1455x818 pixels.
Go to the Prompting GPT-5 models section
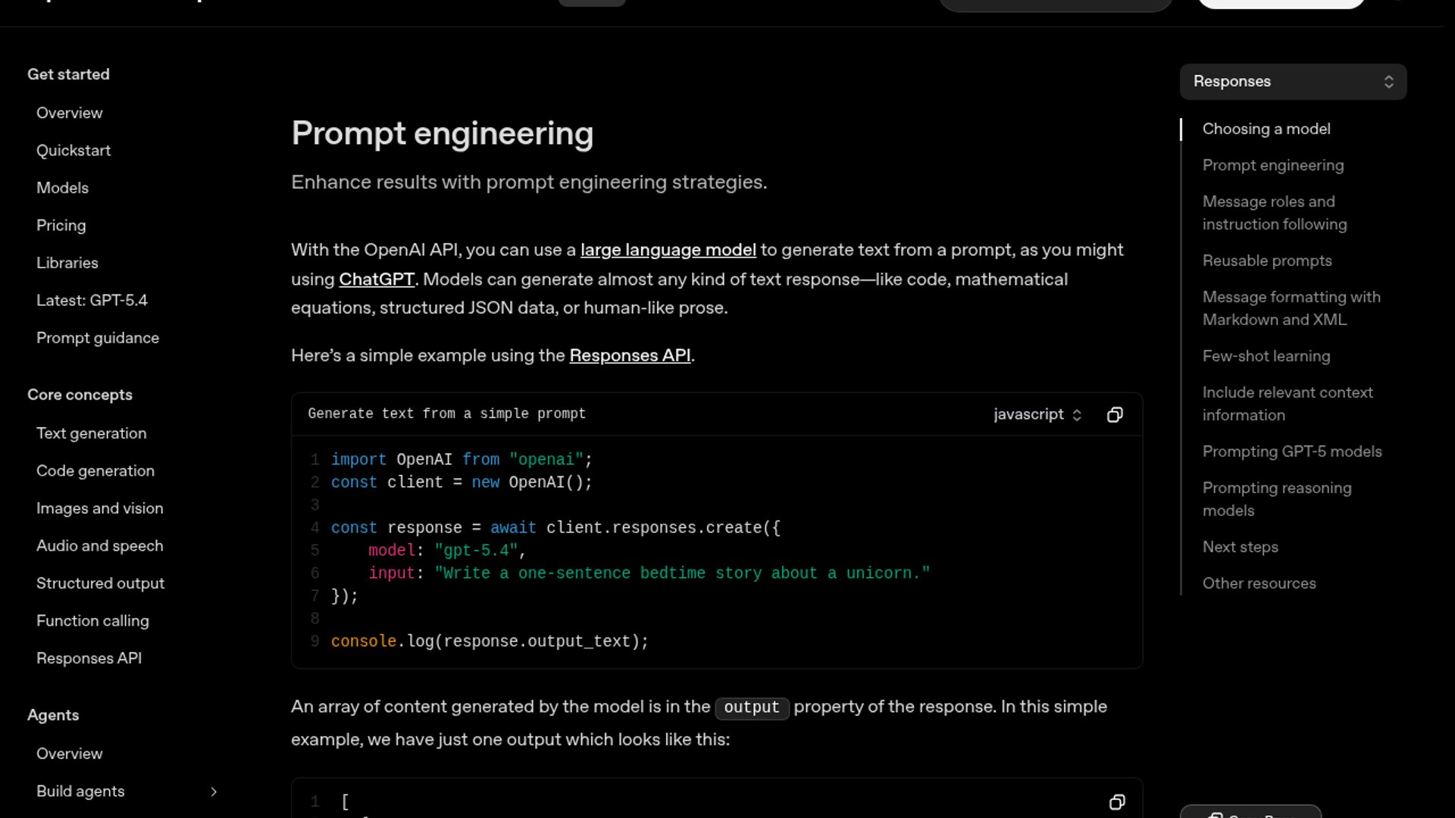click(1291, 451)
